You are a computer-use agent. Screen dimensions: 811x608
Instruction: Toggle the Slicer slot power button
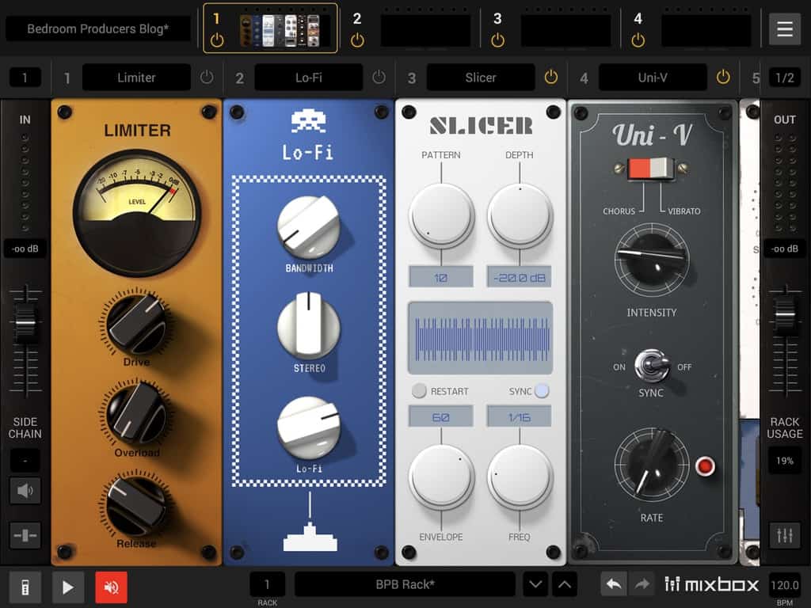pos(551,78)
